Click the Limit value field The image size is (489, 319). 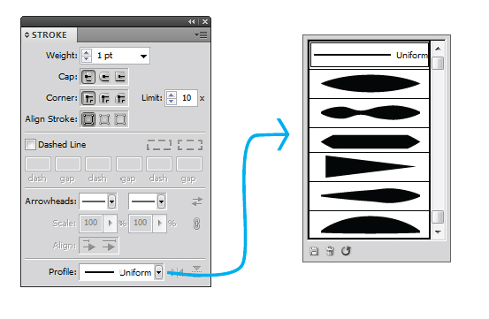pos(187,98)
